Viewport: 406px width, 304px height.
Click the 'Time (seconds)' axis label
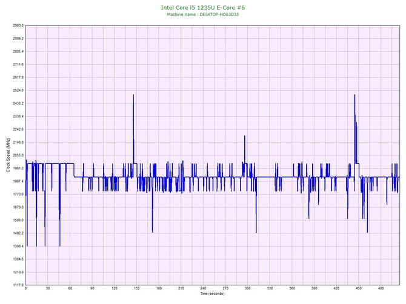pyautogui.click(x=212, y=294)
